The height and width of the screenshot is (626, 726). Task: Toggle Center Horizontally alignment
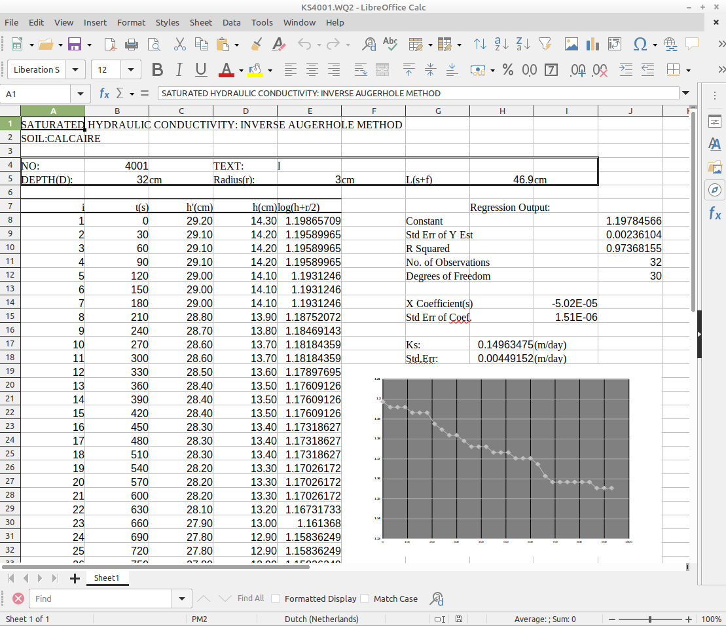[x=312, y=70]
